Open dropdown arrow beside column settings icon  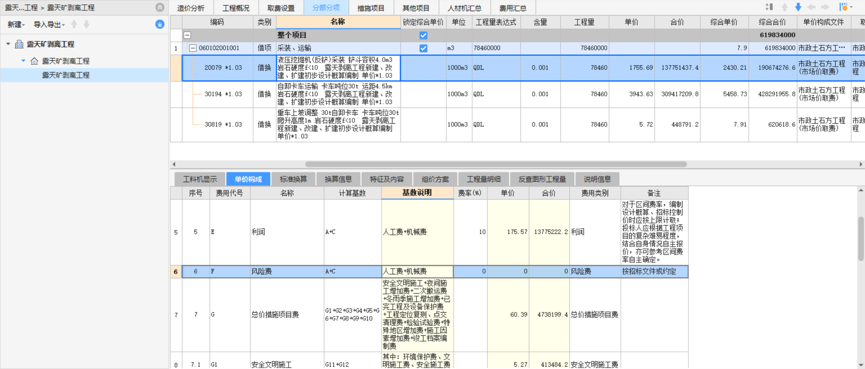[x=851, y=7]
